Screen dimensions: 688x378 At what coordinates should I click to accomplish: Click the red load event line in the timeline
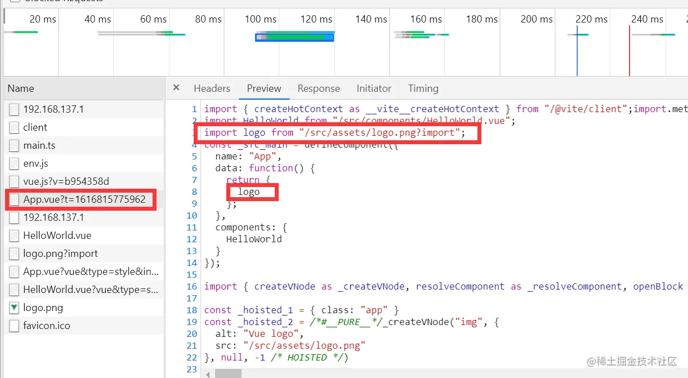tap(629, 50)
